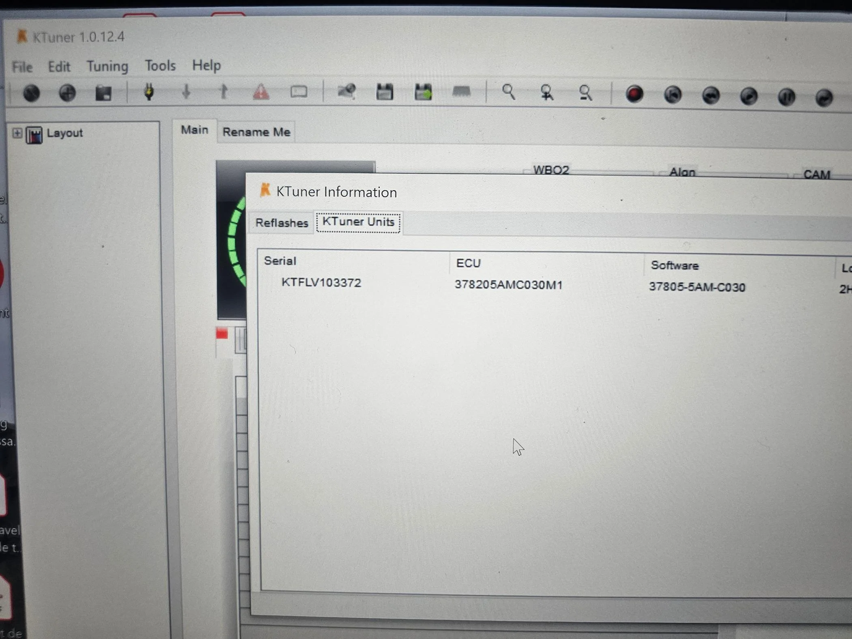Open the Help menu
The height and width of the screenshot is (639, 852).
click(207, 65)
